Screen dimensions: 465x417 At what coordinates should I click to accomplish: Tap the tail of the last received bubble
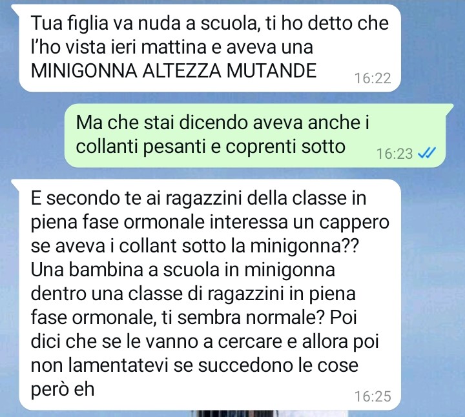coord(15,183)
